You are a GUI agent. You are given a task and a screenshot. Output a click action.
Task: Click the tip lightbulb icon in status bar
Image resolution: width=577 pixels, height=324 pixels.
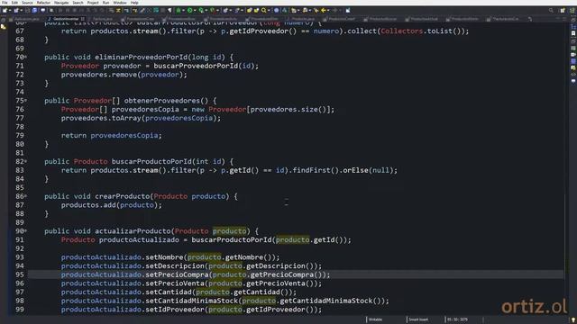pos(573,320)
